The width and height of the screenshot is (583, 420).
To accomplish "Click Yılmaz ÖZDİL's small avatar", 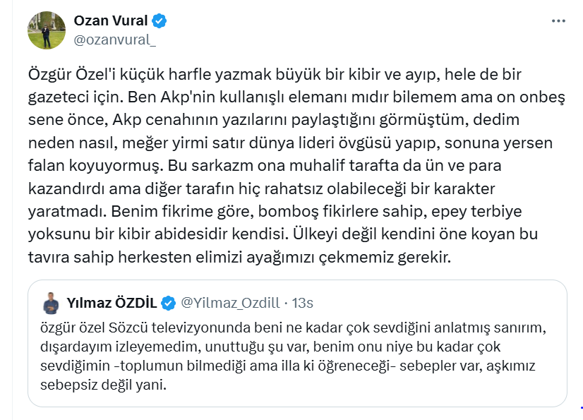I will (51, 304).
